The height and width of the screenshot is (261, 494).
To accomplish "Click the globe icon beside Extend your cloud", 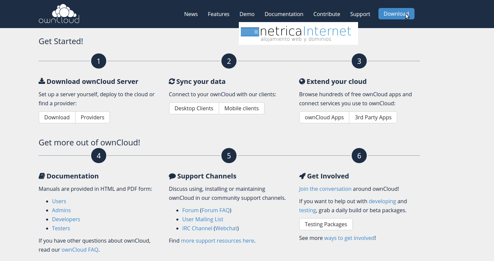I will pos(302,81).
